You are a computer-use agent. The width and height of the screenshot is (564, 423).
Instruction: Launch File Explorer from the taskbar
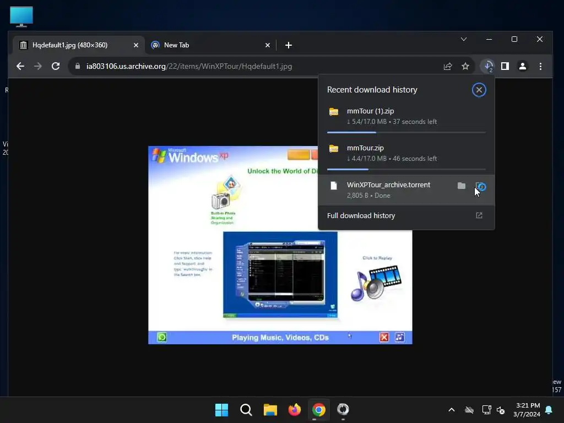270,410
